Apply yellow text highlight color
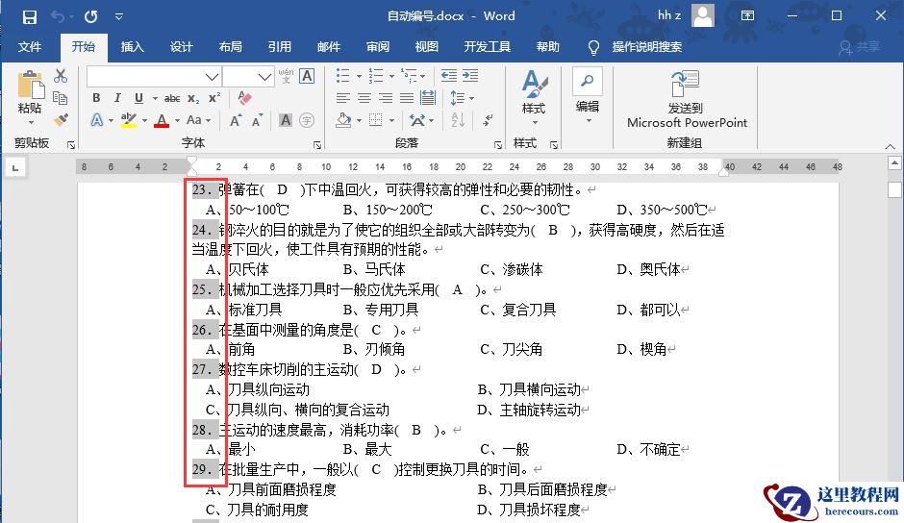Image resolution: width=904 pixels, height=523 pixels. 129,120
